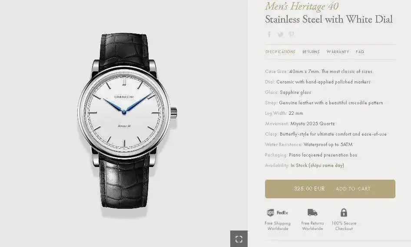This screenshot has height=247, width=411.
Task: Open the FAQ tab
Action: [360, 52]
